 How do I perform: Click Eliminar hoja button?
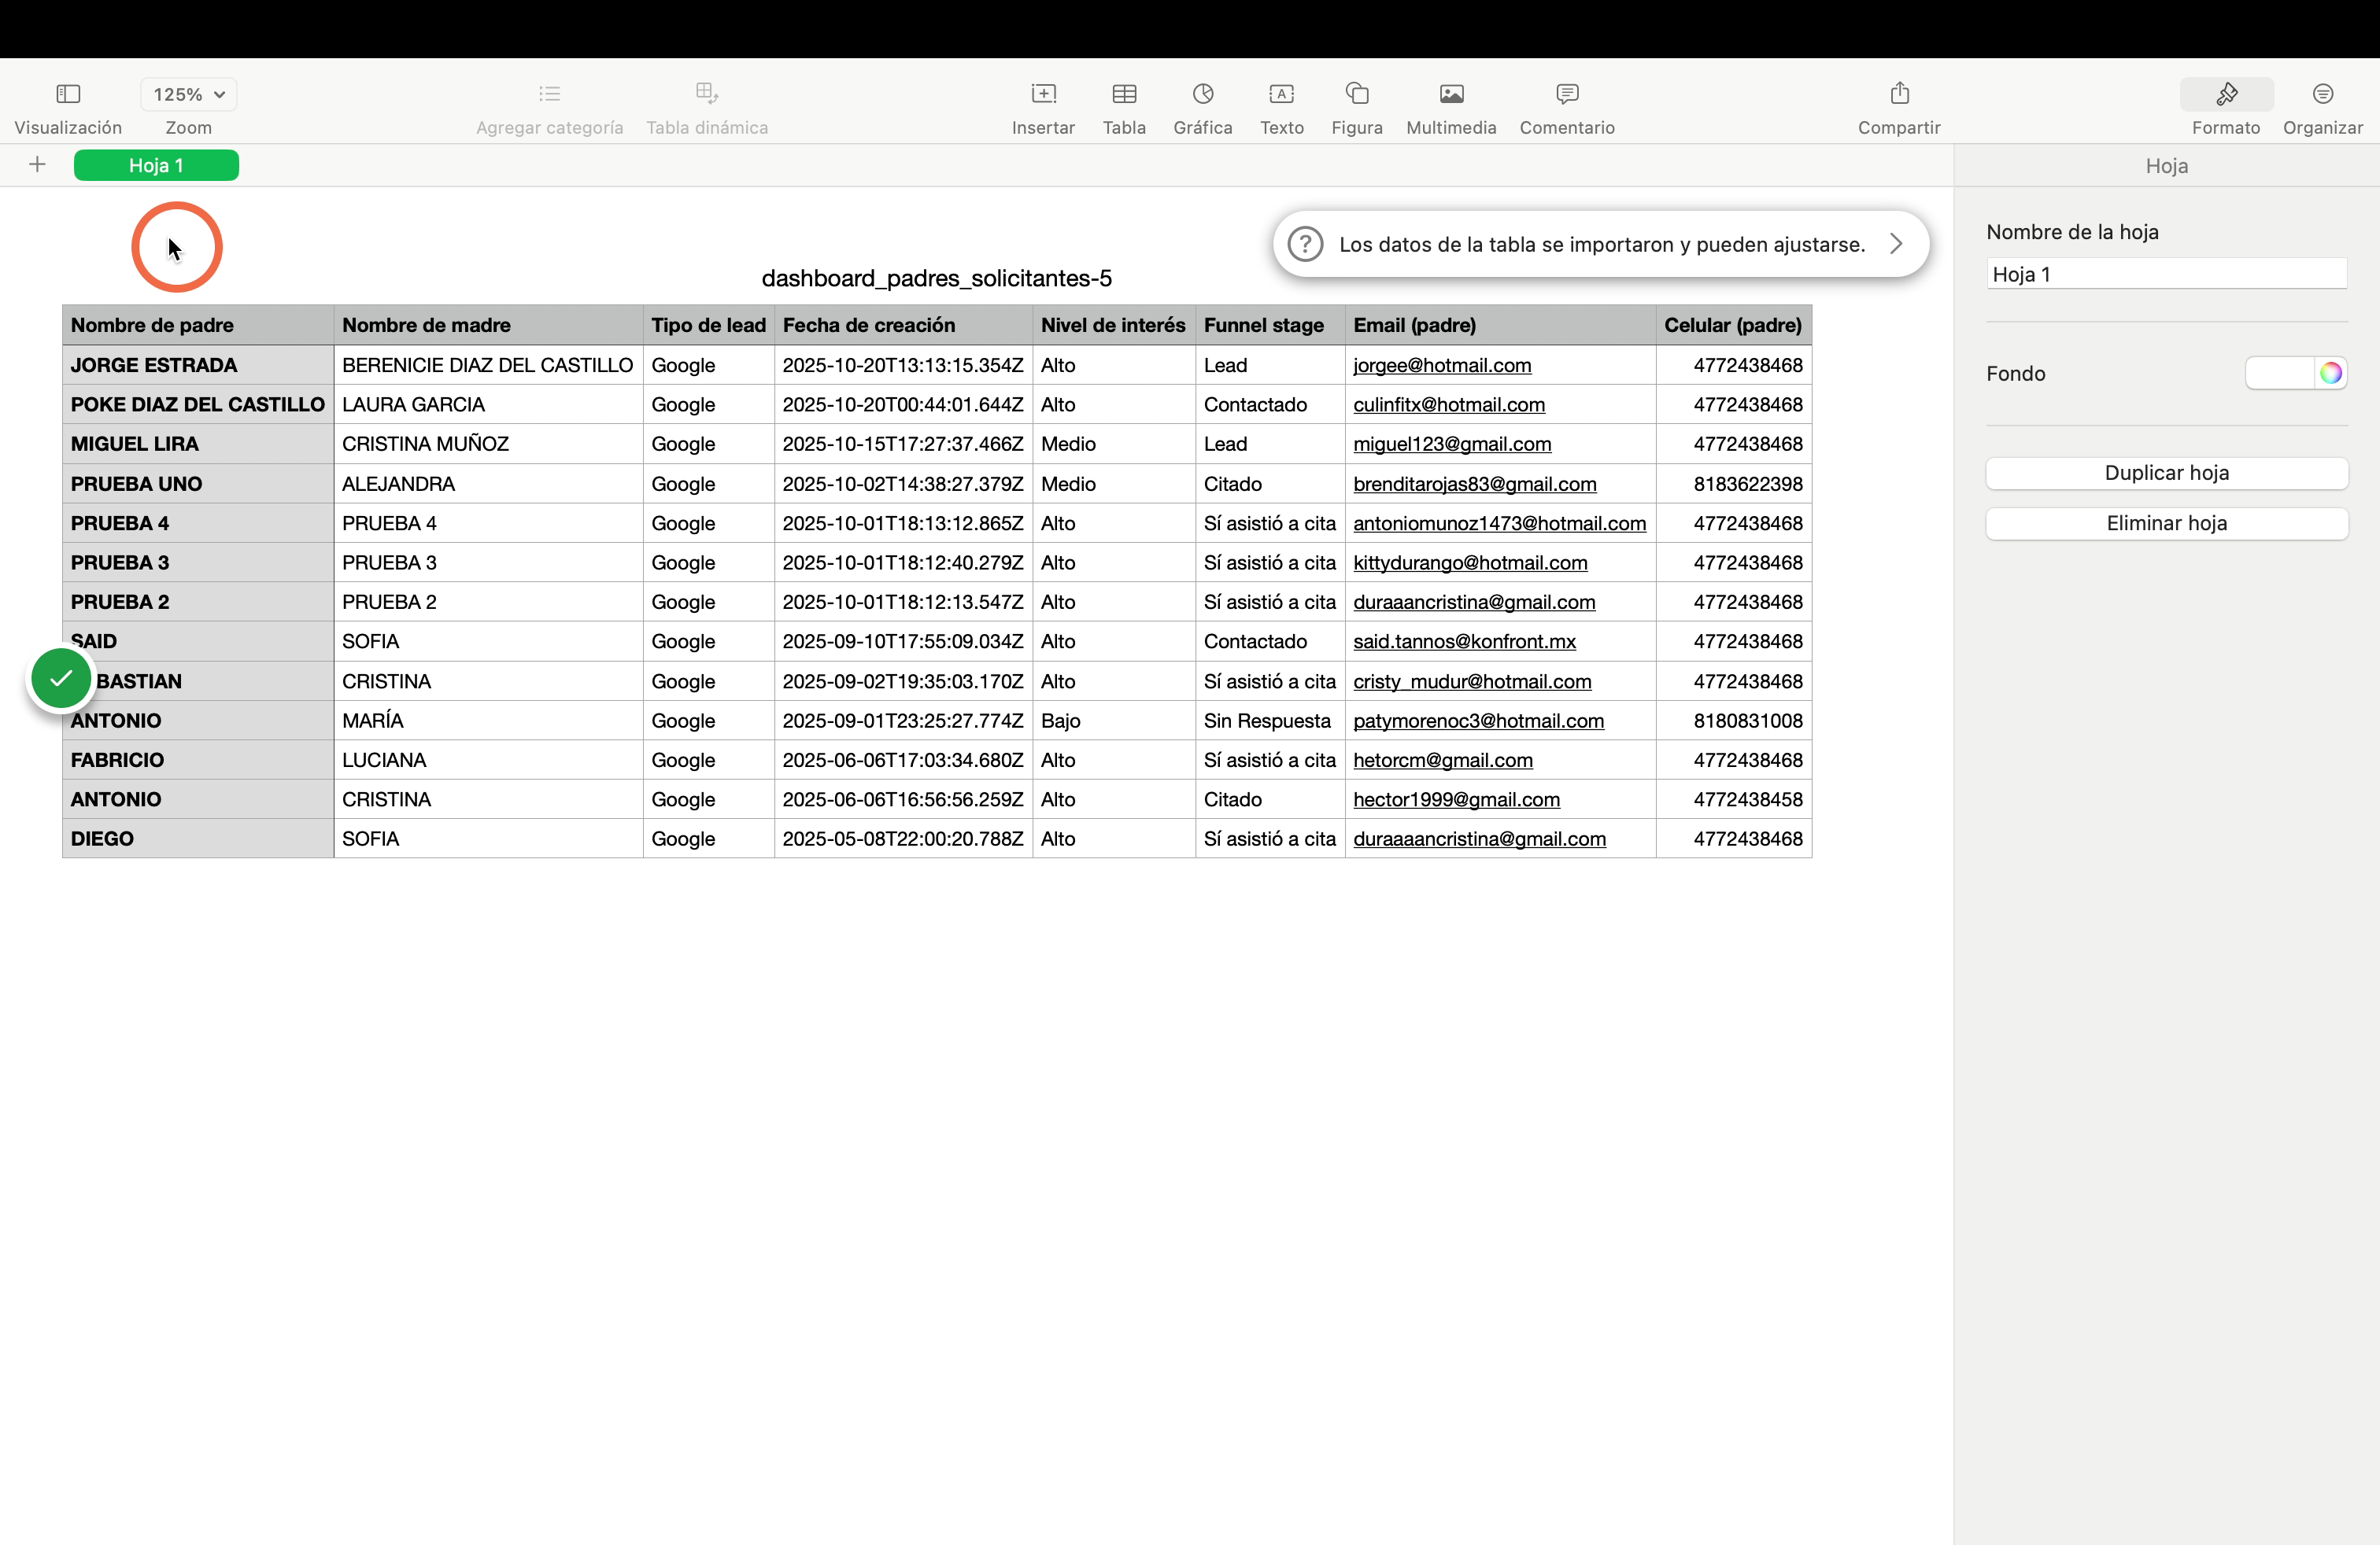pos(2166,524)
